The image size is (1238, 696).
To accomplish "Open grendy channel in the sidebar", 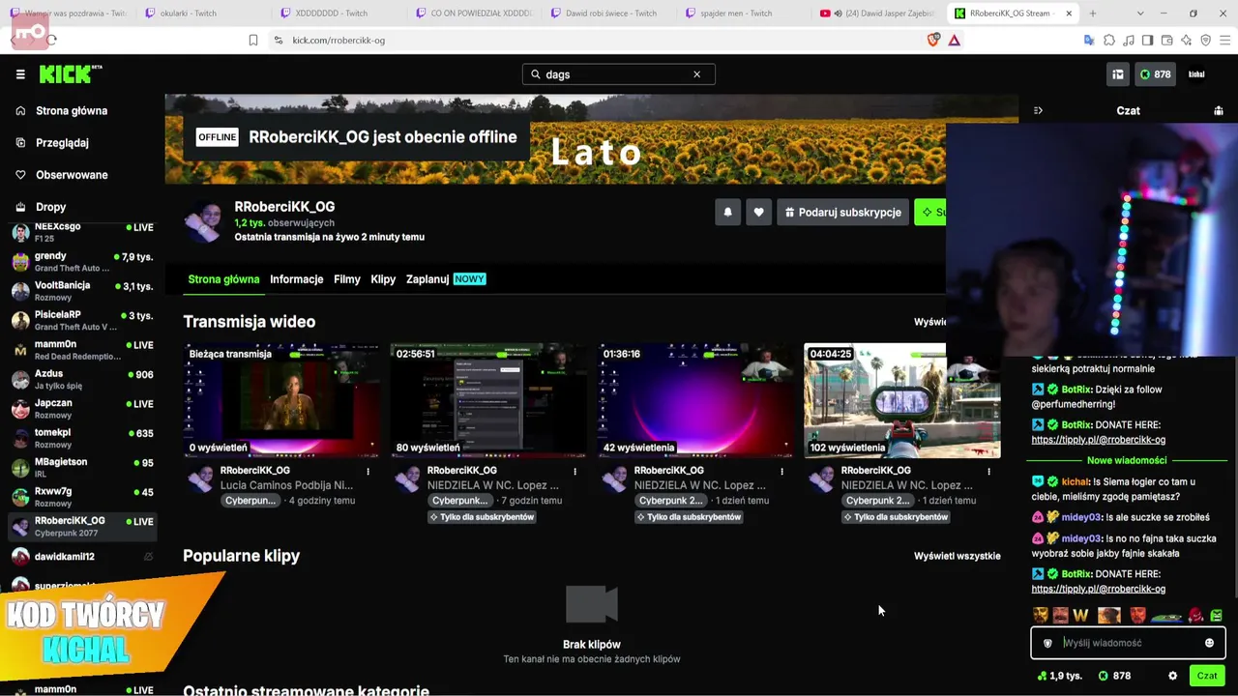I will (x=82, y=262).
